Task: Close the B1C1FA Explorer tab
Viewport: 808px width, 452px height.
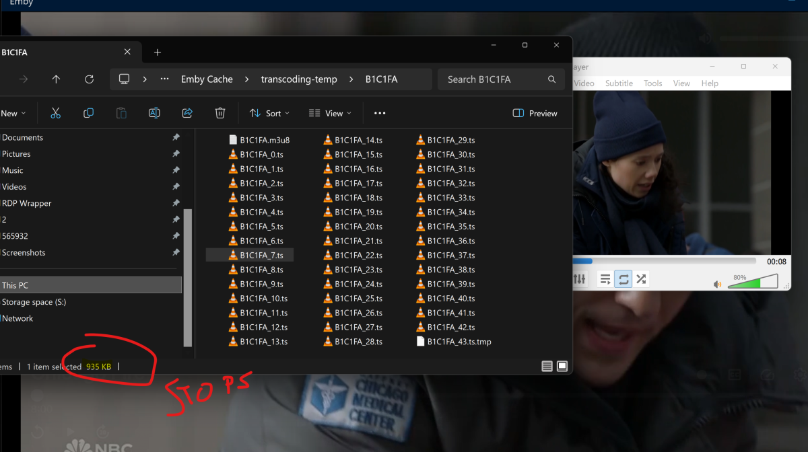Action: pos(127,52)
